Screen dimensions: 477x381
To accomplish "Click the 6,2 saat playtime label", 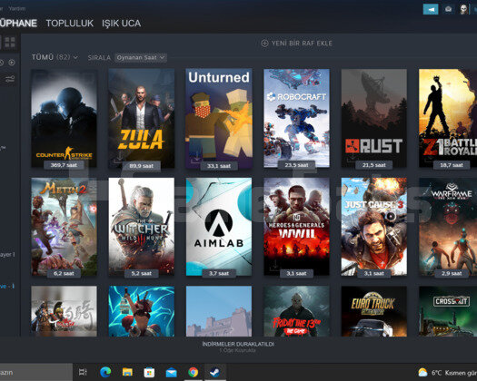I will pos(64,273).
